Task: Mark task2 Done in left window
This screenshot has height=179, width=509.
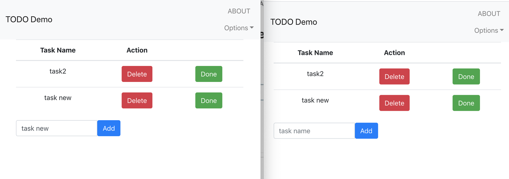Action: coord(209,74)
